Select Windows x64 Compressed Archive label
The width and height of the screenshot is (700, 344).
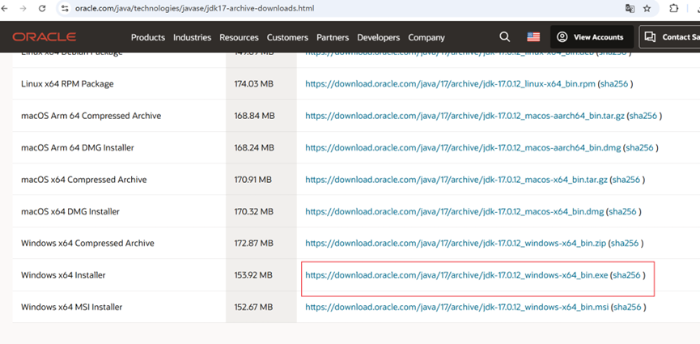(x=87, y=244)
